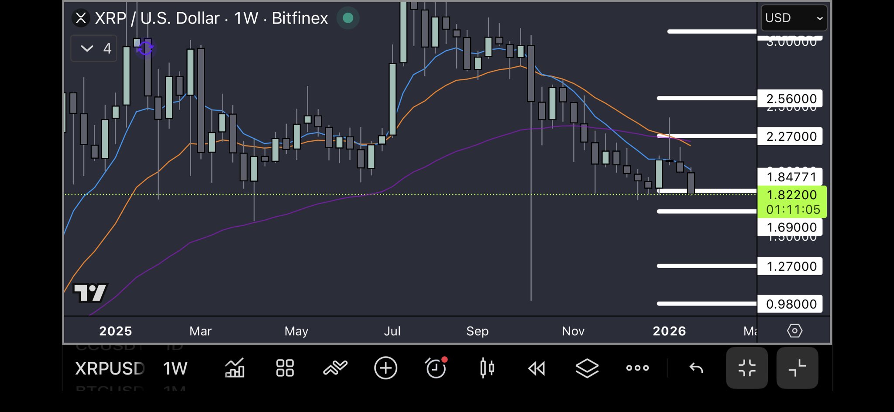The image size is (894, 412).
Task: Open the object tree layers panel
Action: (587, 368)
